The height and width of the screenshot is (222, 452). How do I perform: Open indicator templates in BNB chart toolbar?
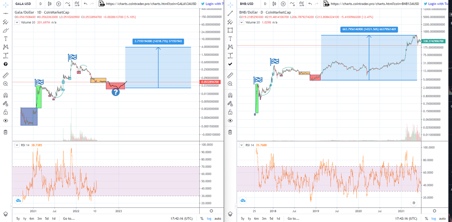[302, 4]
